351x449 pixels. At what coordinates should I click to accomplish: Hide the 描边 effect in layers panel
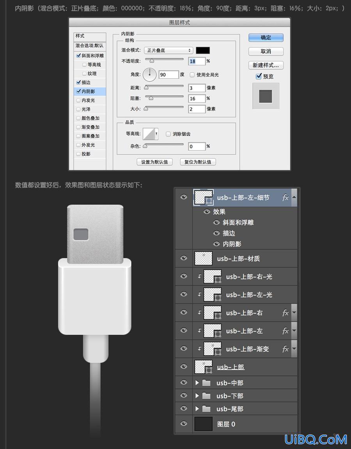tap(216, 233)
